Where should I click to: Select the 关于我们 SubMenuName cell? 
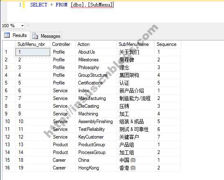[x=135, y=52]
